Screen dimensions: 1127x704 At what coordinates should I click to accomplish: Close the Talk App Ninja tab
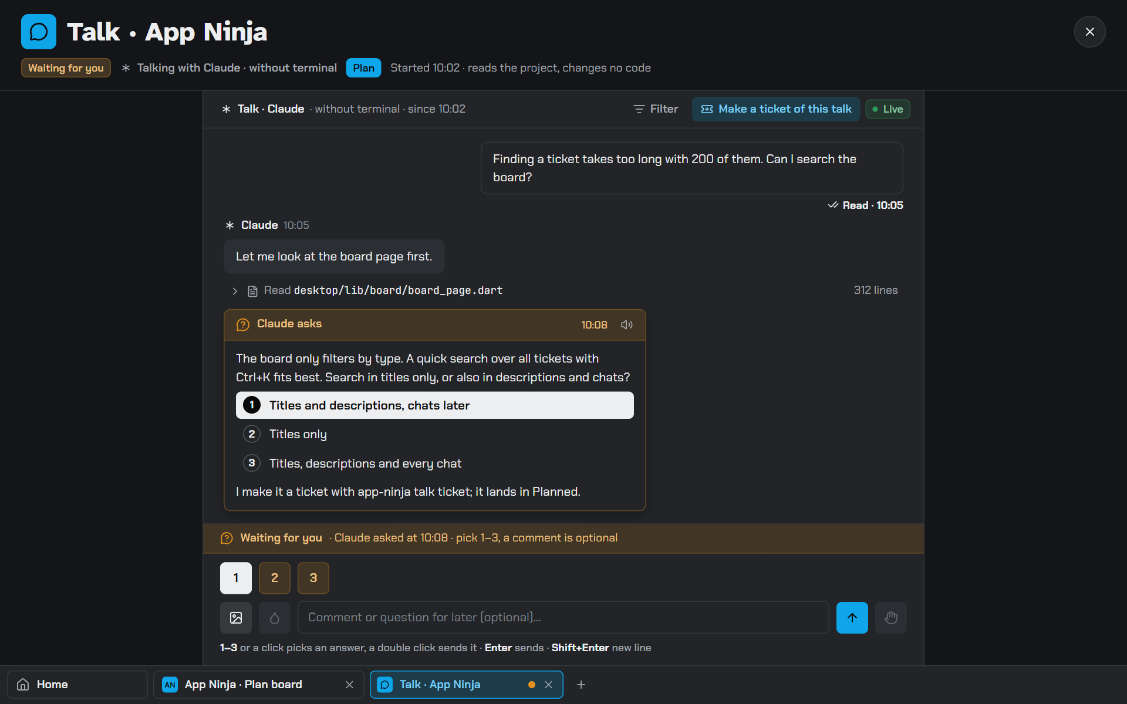pos(549,685)
